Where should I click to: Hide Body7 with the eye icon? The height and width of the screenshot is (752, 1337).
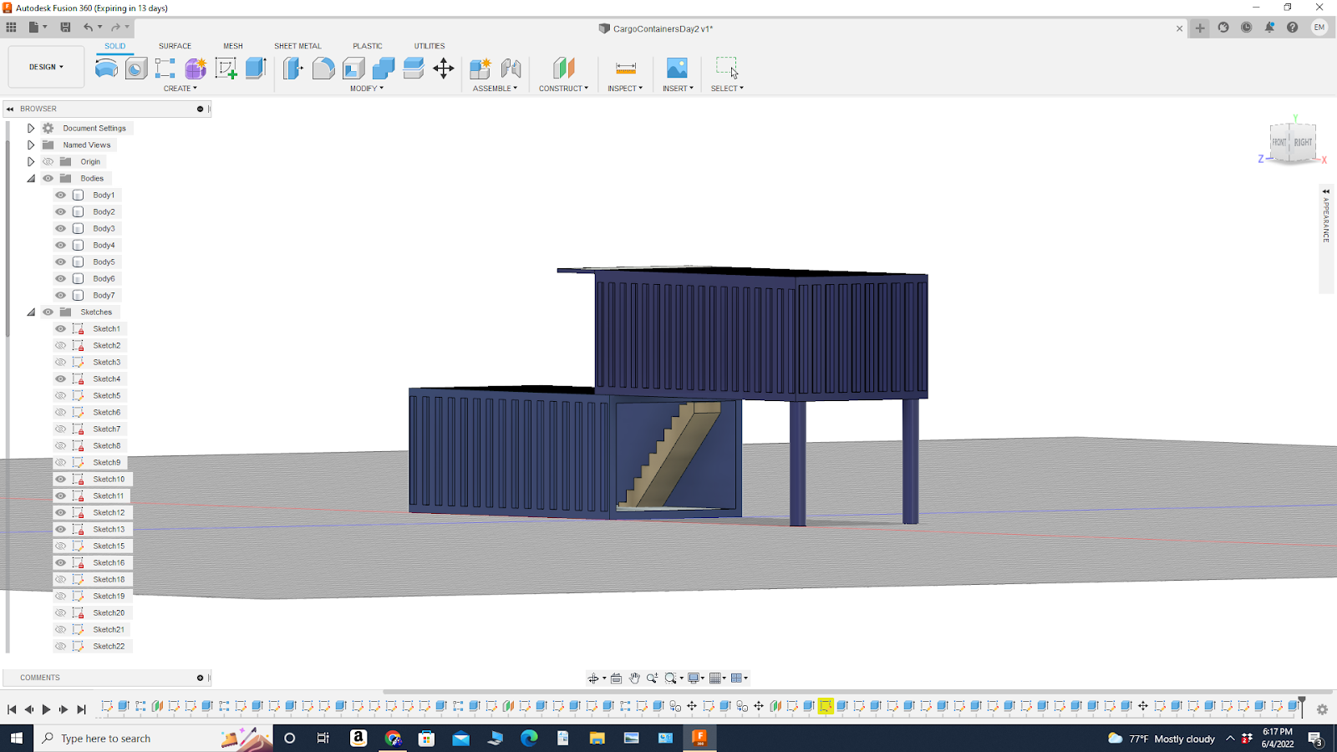pos(60,295)
